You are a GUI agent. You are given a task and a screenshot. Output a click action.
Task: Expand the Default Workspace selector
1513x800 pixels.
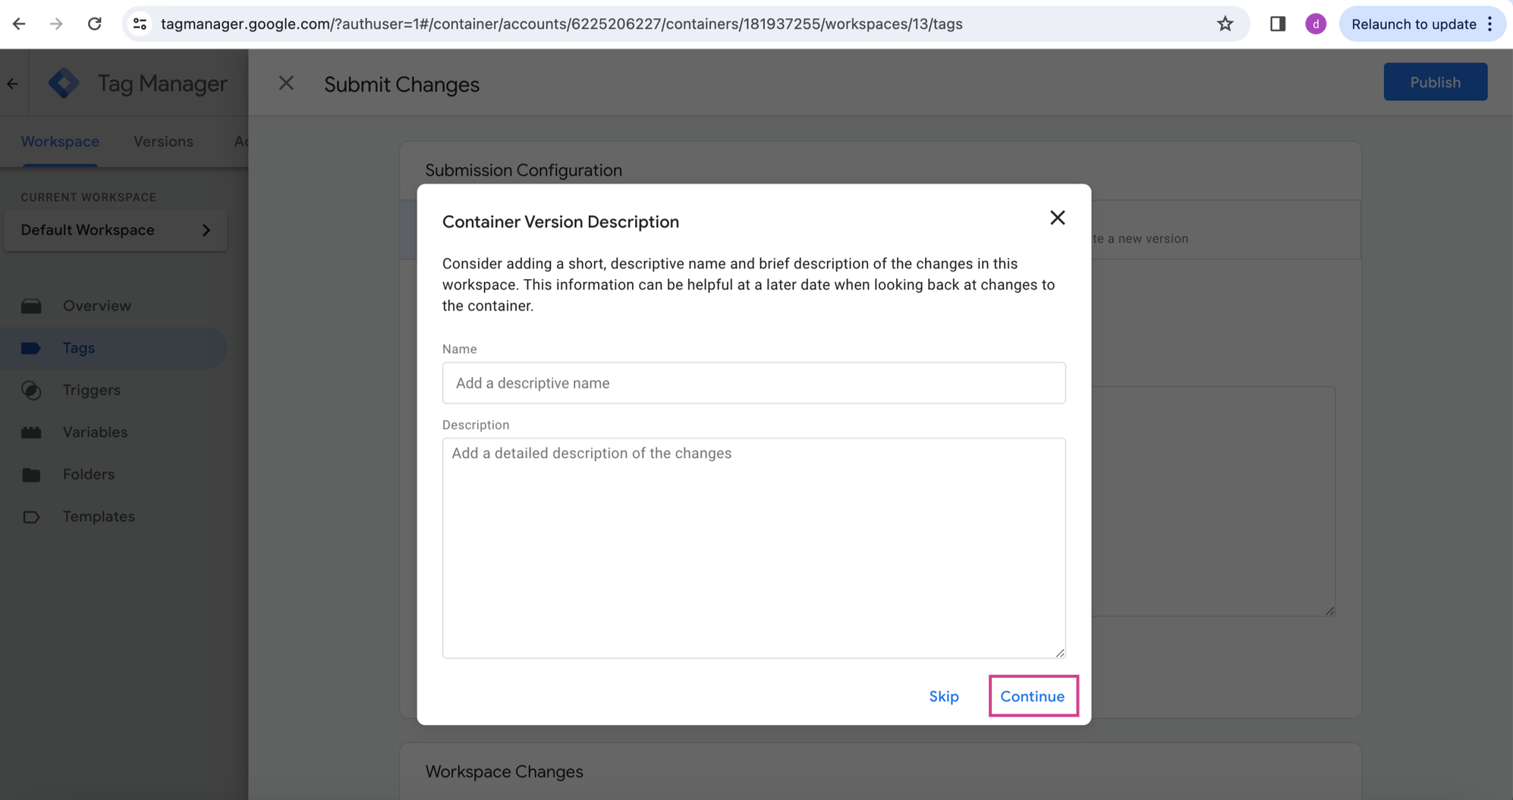coord(115,231)
